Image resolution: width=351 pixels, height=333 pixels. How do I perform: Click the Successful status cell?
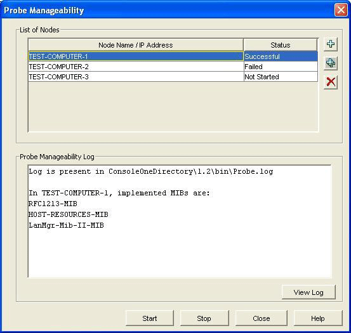pos(281,56)
